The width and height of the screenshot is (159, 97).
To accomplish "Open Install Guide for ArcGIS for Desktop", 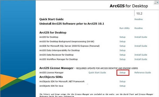I will (141, 37).
